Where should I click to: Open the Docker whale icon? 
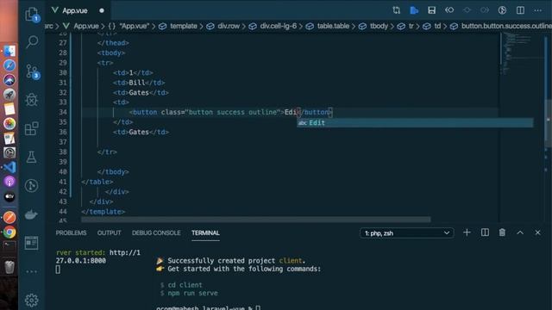point(31,214)
